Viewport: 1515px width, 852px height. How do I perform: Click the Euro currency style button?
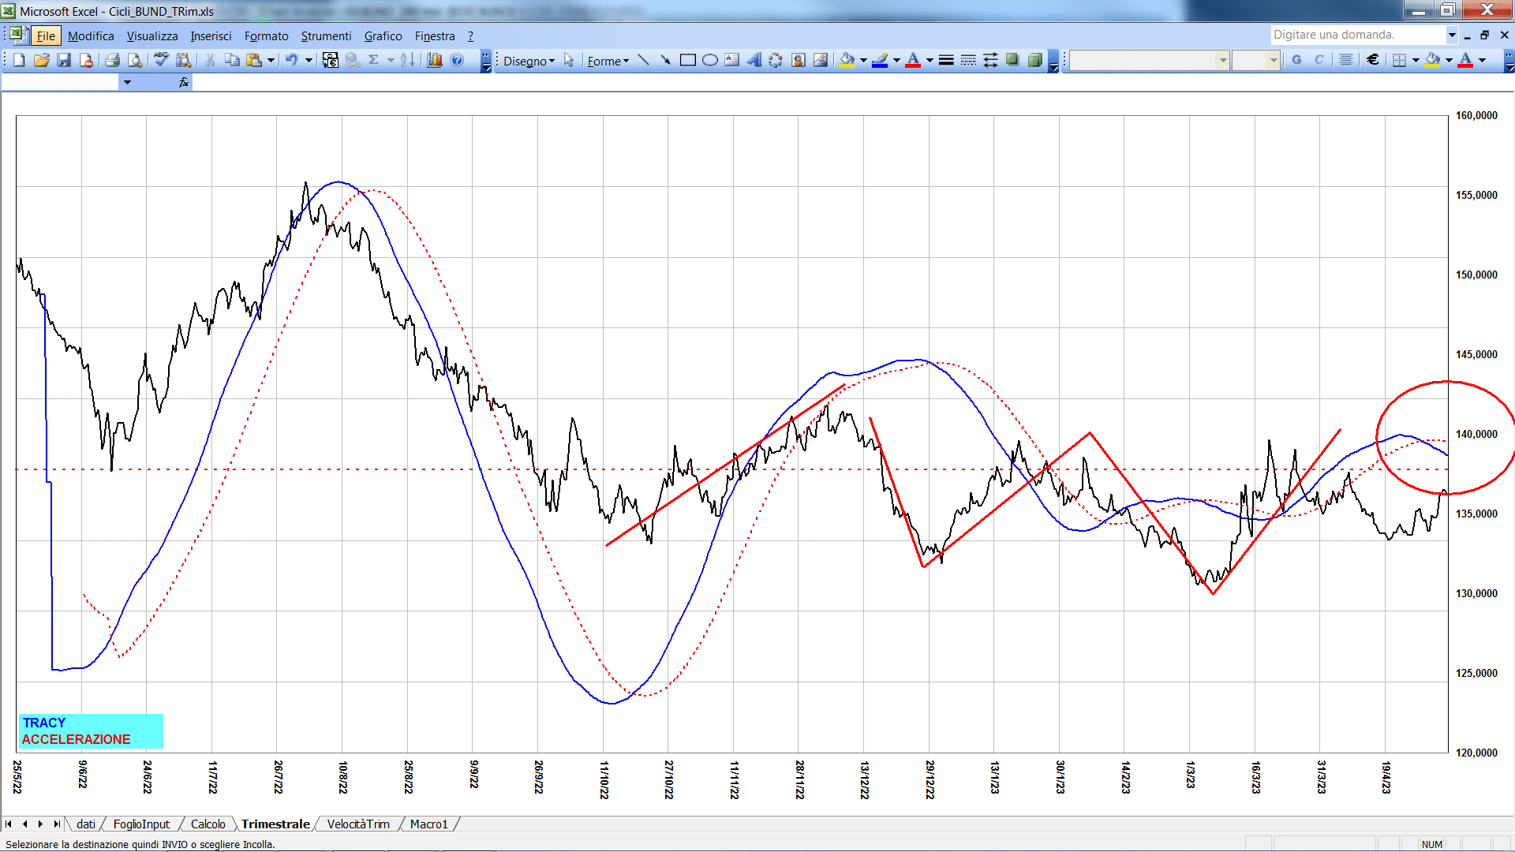[1373, 60]
